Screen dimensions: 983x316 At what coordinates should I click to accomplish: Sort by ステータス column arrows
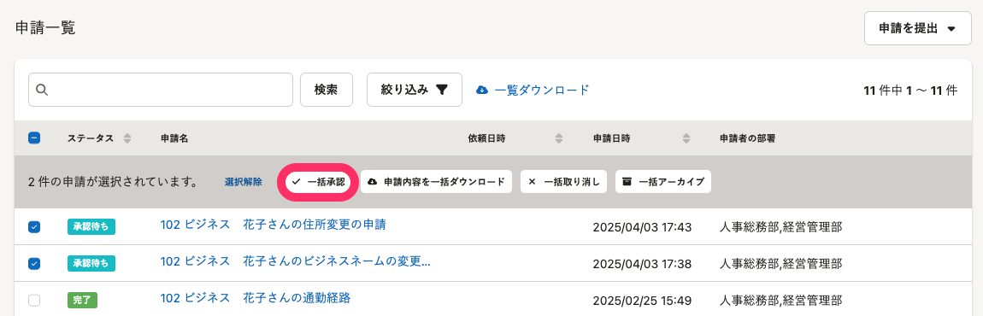click(127, 138)
